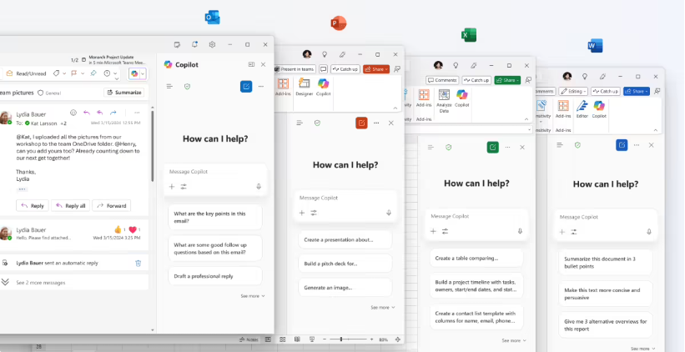
Task: Start a new chat in Outlook's Copilot pane
Action: [246, 87]
